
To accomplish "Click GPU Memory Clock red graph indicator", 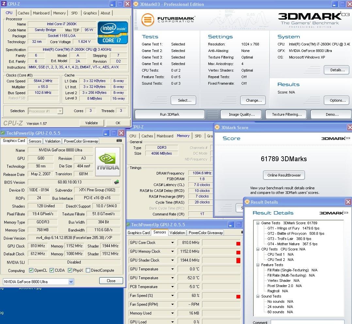I will pyautogui.click(x=238, y=252).
